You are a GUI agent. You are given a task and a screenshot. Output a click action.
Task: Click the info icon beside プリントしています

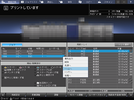click(6, 8)
